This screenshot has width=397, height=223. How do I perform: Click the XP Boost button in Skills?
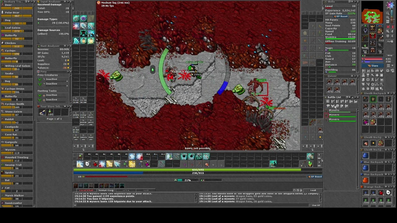tap(340, 16)
